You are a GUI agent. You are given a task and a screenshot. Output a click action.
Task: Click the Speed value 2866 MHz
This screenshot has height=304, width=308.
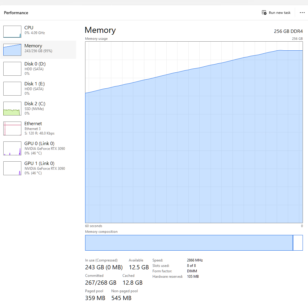[195, 260]
